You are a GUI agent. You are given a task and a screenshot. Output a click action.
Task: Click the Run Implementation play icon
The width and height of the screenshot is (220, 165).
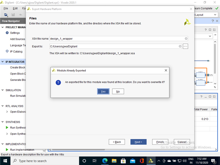pyautogui.click(x=7, y=150)
